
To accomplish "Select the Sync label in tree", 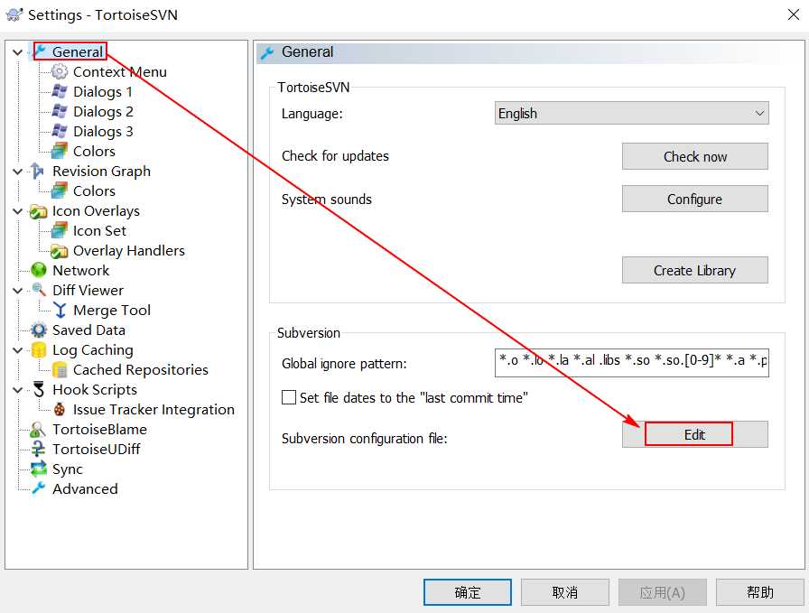I will coord(68,469).
